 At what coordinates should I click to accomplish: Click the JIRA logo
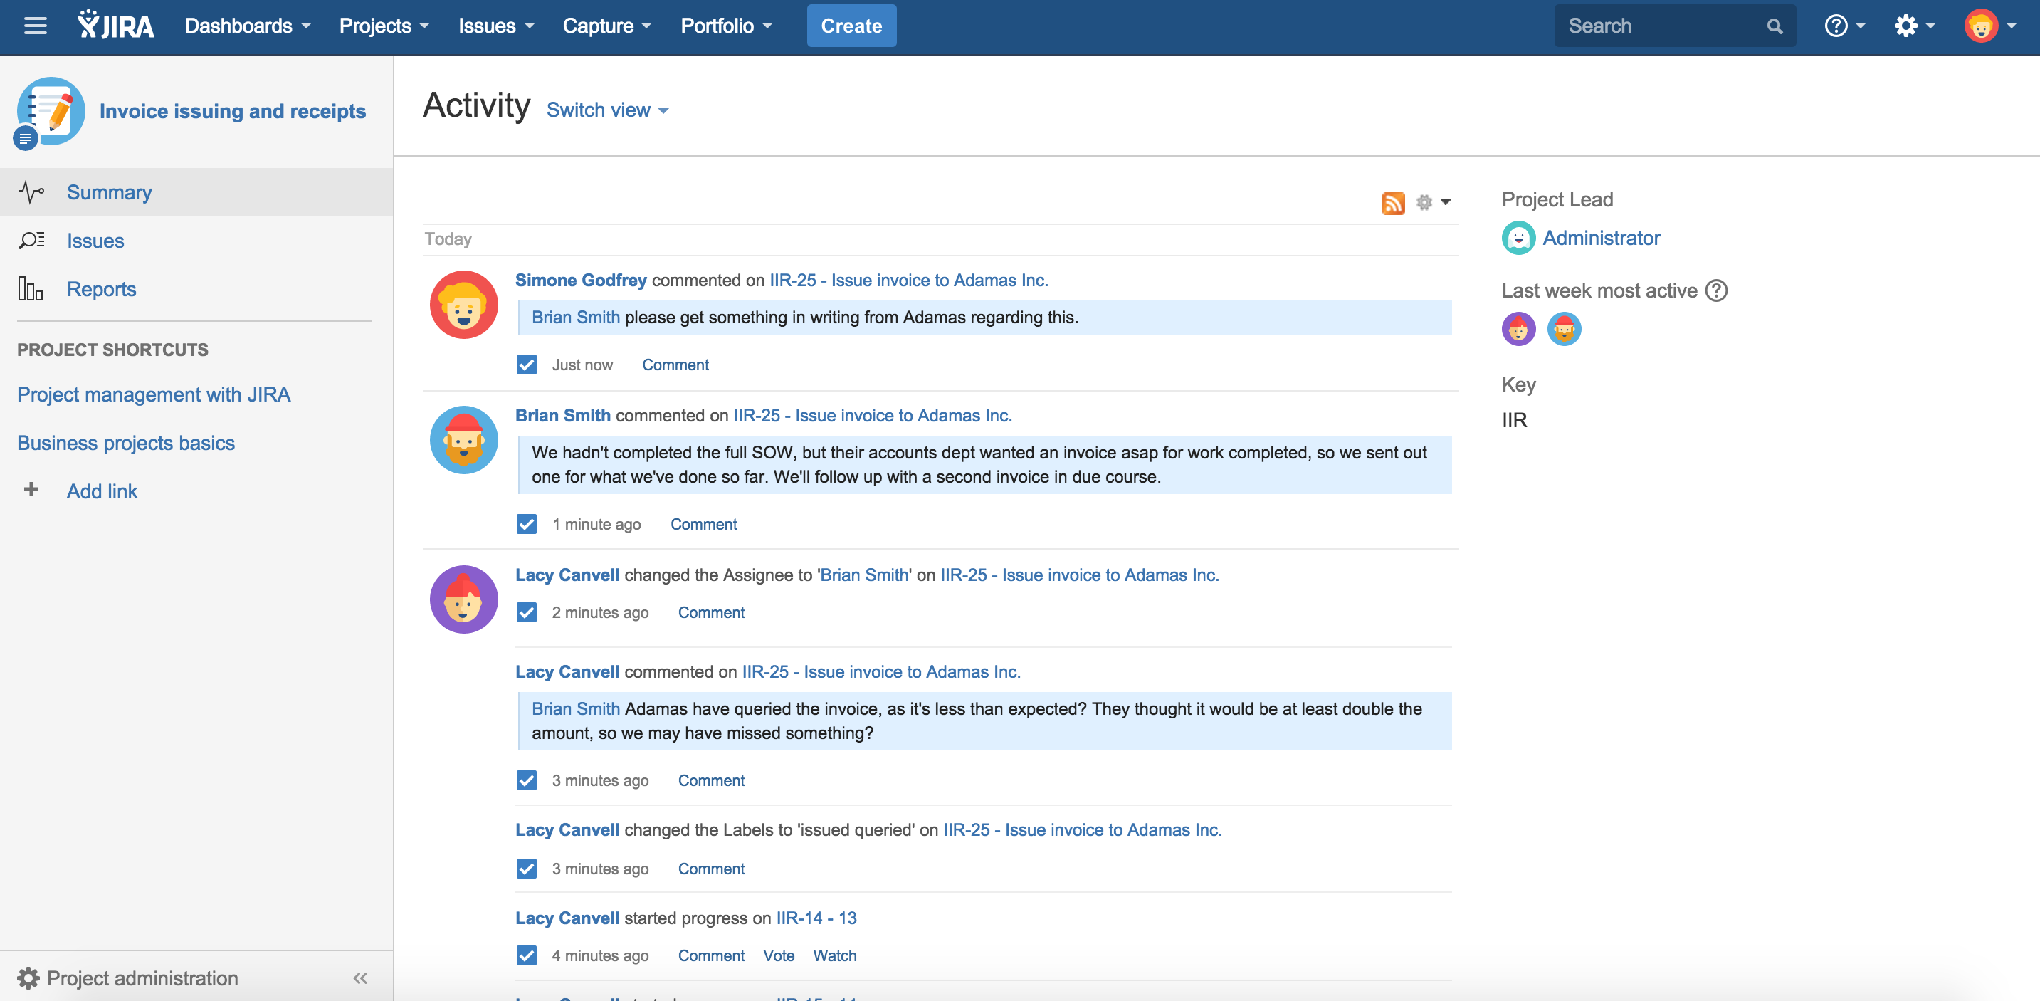tap(115, 26)
